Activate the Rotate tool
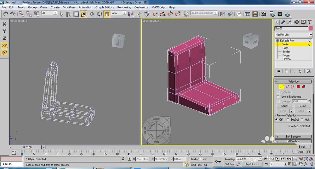Image resolution: width=315 pixels, height=169 pixels. pos(100,14)
